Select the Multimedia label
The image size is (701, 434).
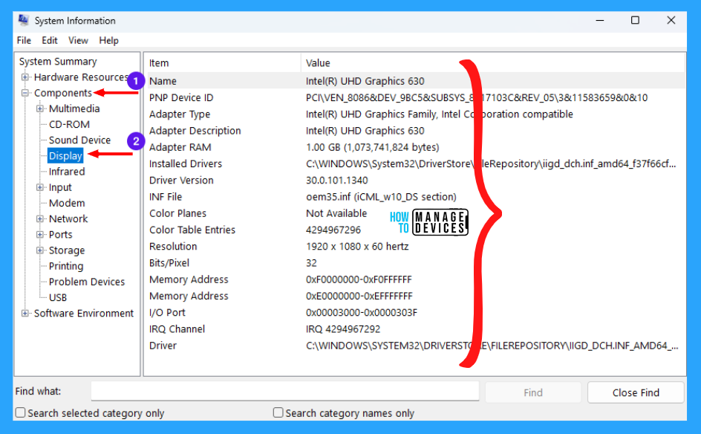point(74,108)
